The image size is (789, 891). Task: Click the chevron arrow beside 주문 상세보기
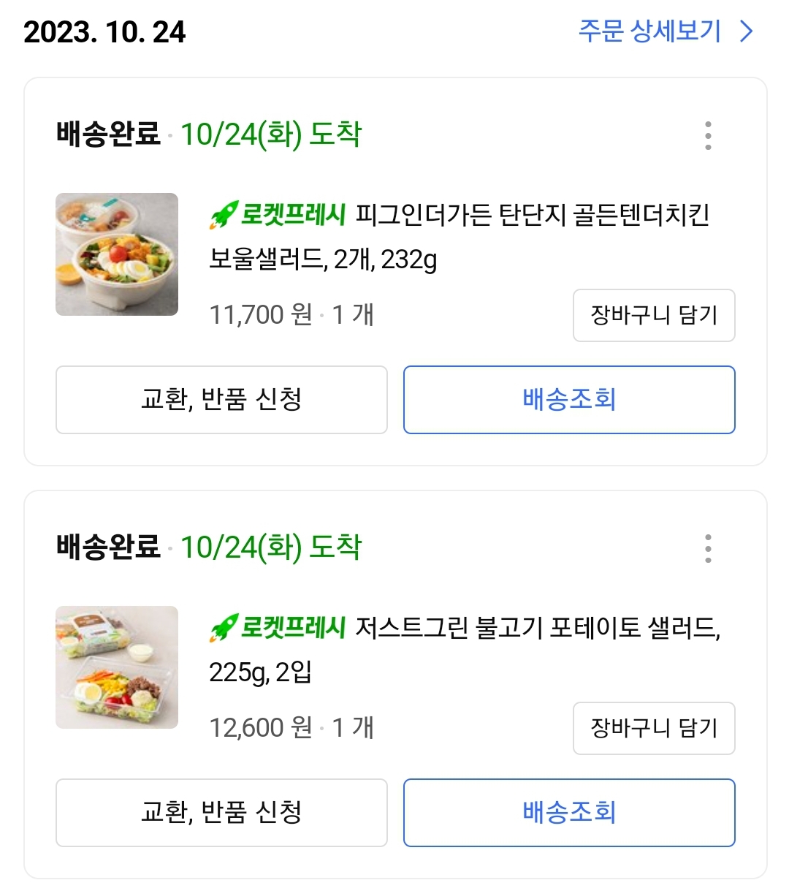746,31
